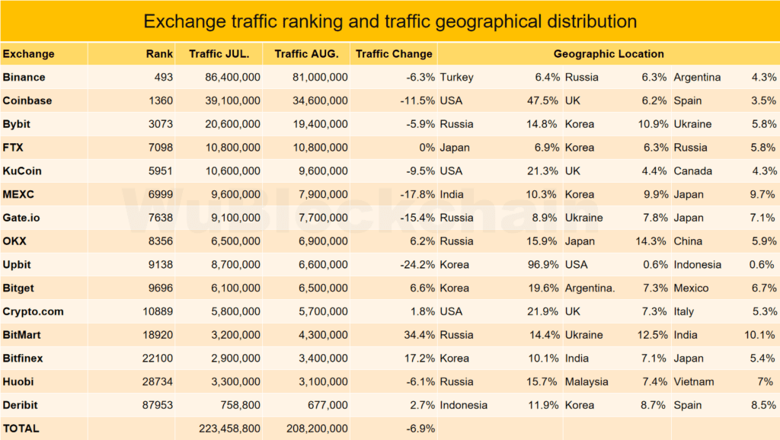Click 'China' in the OKX row

pos(688,241)
